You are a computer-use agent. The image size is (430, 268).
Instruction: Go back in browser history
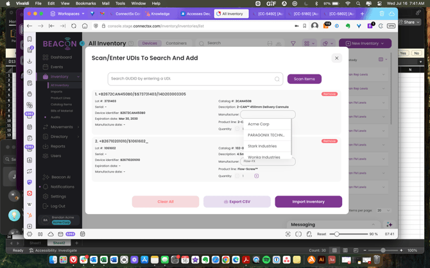[x=30, y=26]
